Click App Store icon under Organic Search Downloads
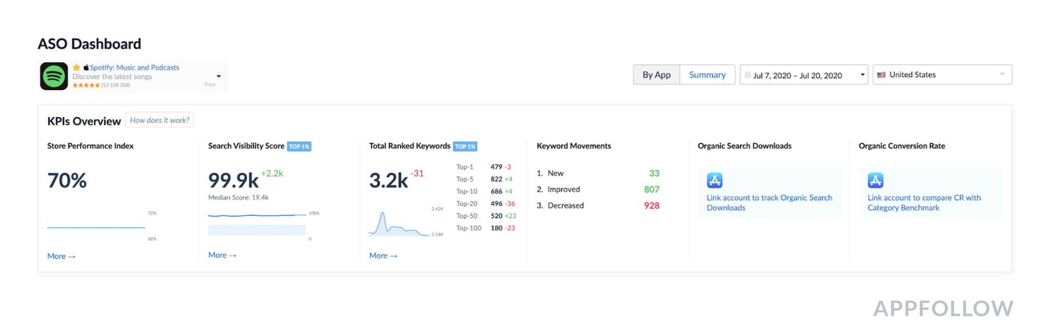Screen dimensions: 1051x335 [x=714, y=181]
